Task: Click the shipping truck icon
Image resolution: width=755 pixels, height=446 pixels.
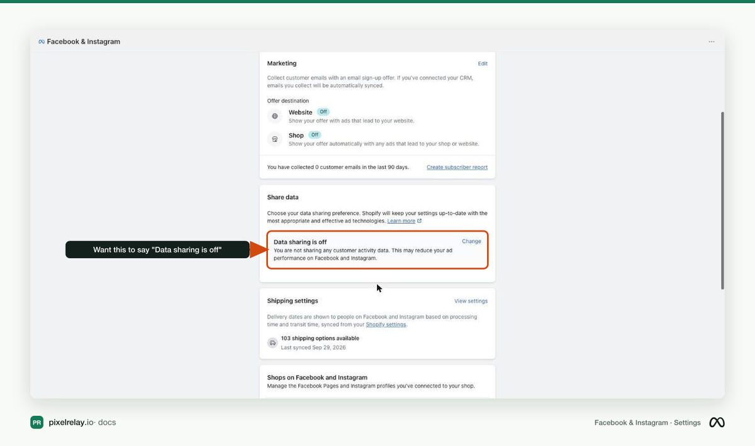Action: pos(272,343)
